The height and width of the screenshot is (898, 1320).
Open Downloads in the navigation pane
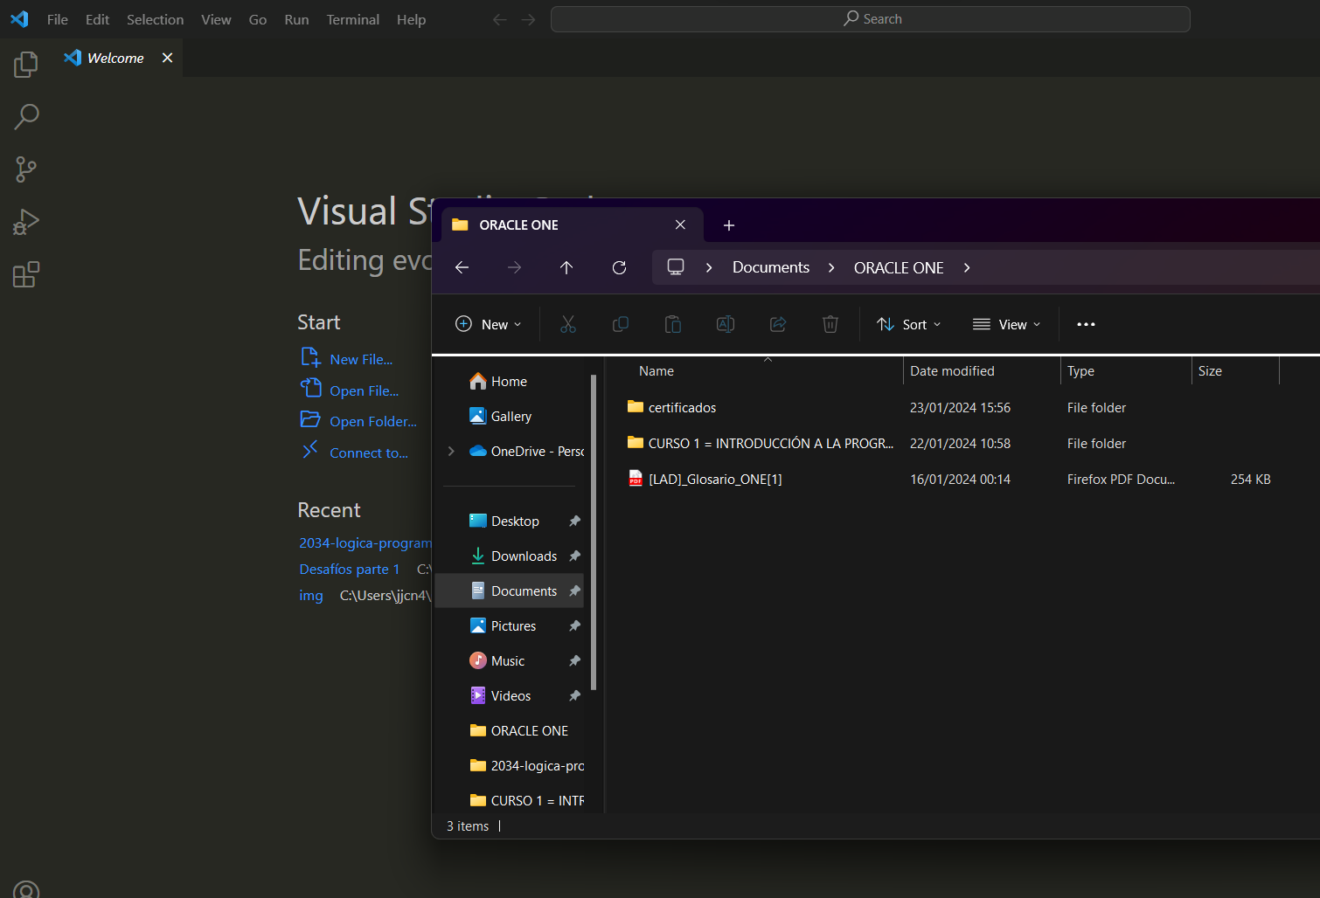click(x=524, y=556)
